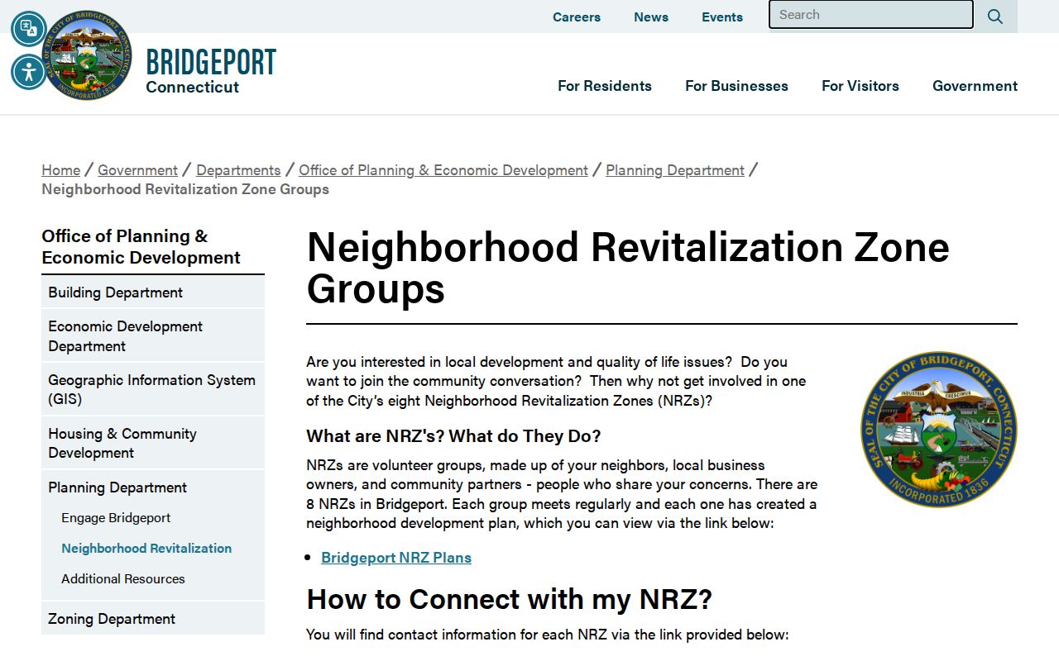
Task: Select Departments in the breadcrumb trail
Action: pos(238,170)
